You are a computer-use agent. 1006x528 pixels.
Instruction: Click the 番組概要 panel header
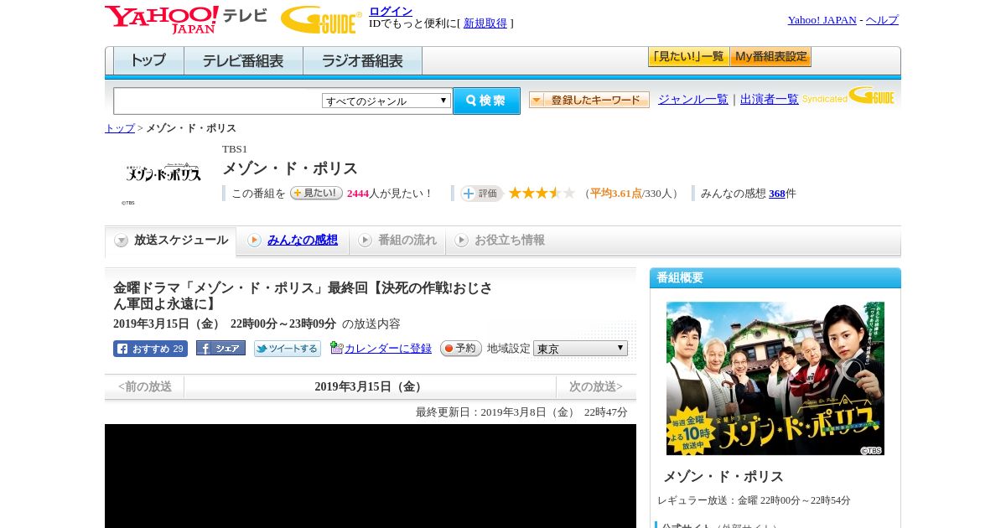775,278
